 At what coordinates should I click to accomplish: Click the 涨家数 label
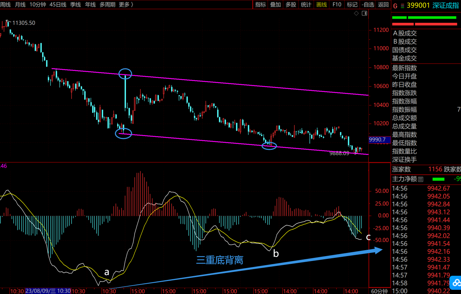[401, 169]
